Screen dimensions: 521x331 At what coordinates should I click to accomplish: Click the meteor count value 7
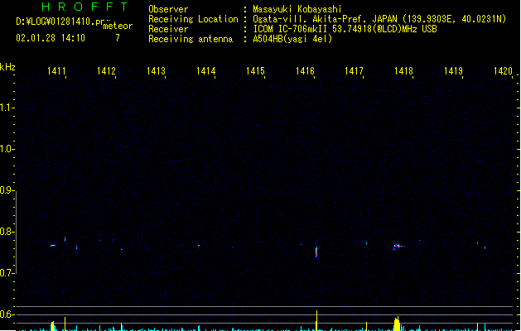118,38
